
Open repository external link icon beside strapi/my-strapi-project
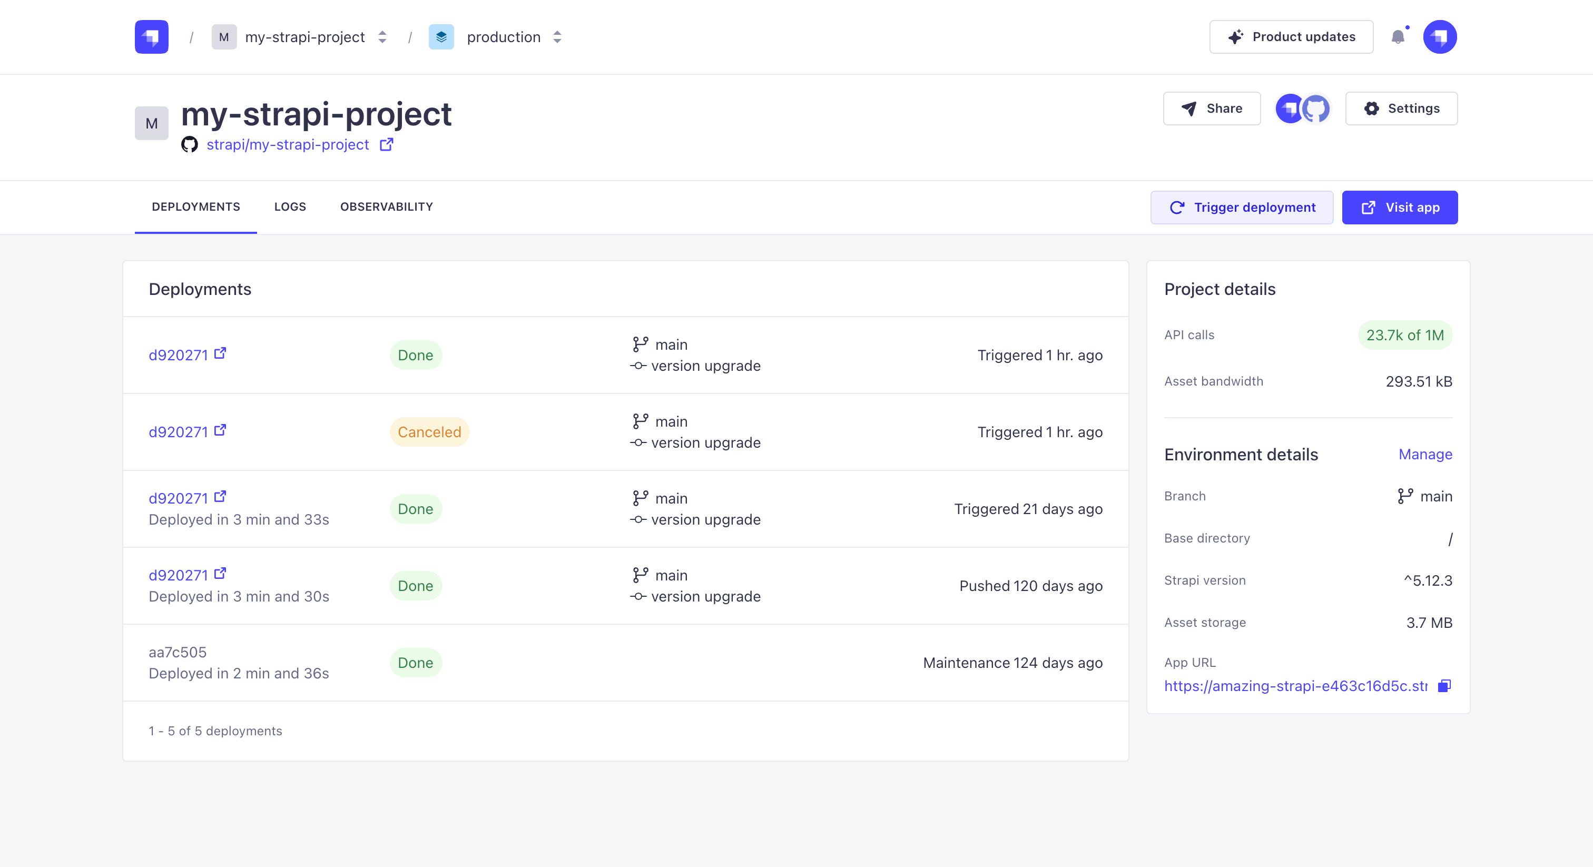click(387, 144)
